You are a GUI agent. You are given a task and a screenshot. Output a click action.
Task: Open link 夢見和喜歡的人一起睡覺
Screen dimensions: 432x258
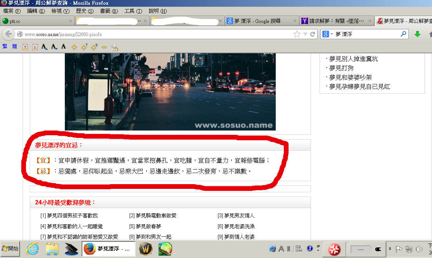tap(75, 226)
